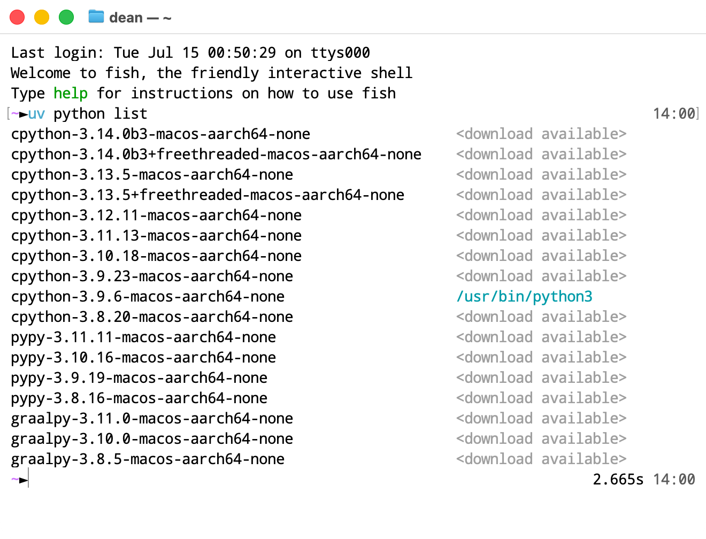The image size is (706, 539).
Task: Click "download available" beside pypy-3.8.16
Action: 541,398
